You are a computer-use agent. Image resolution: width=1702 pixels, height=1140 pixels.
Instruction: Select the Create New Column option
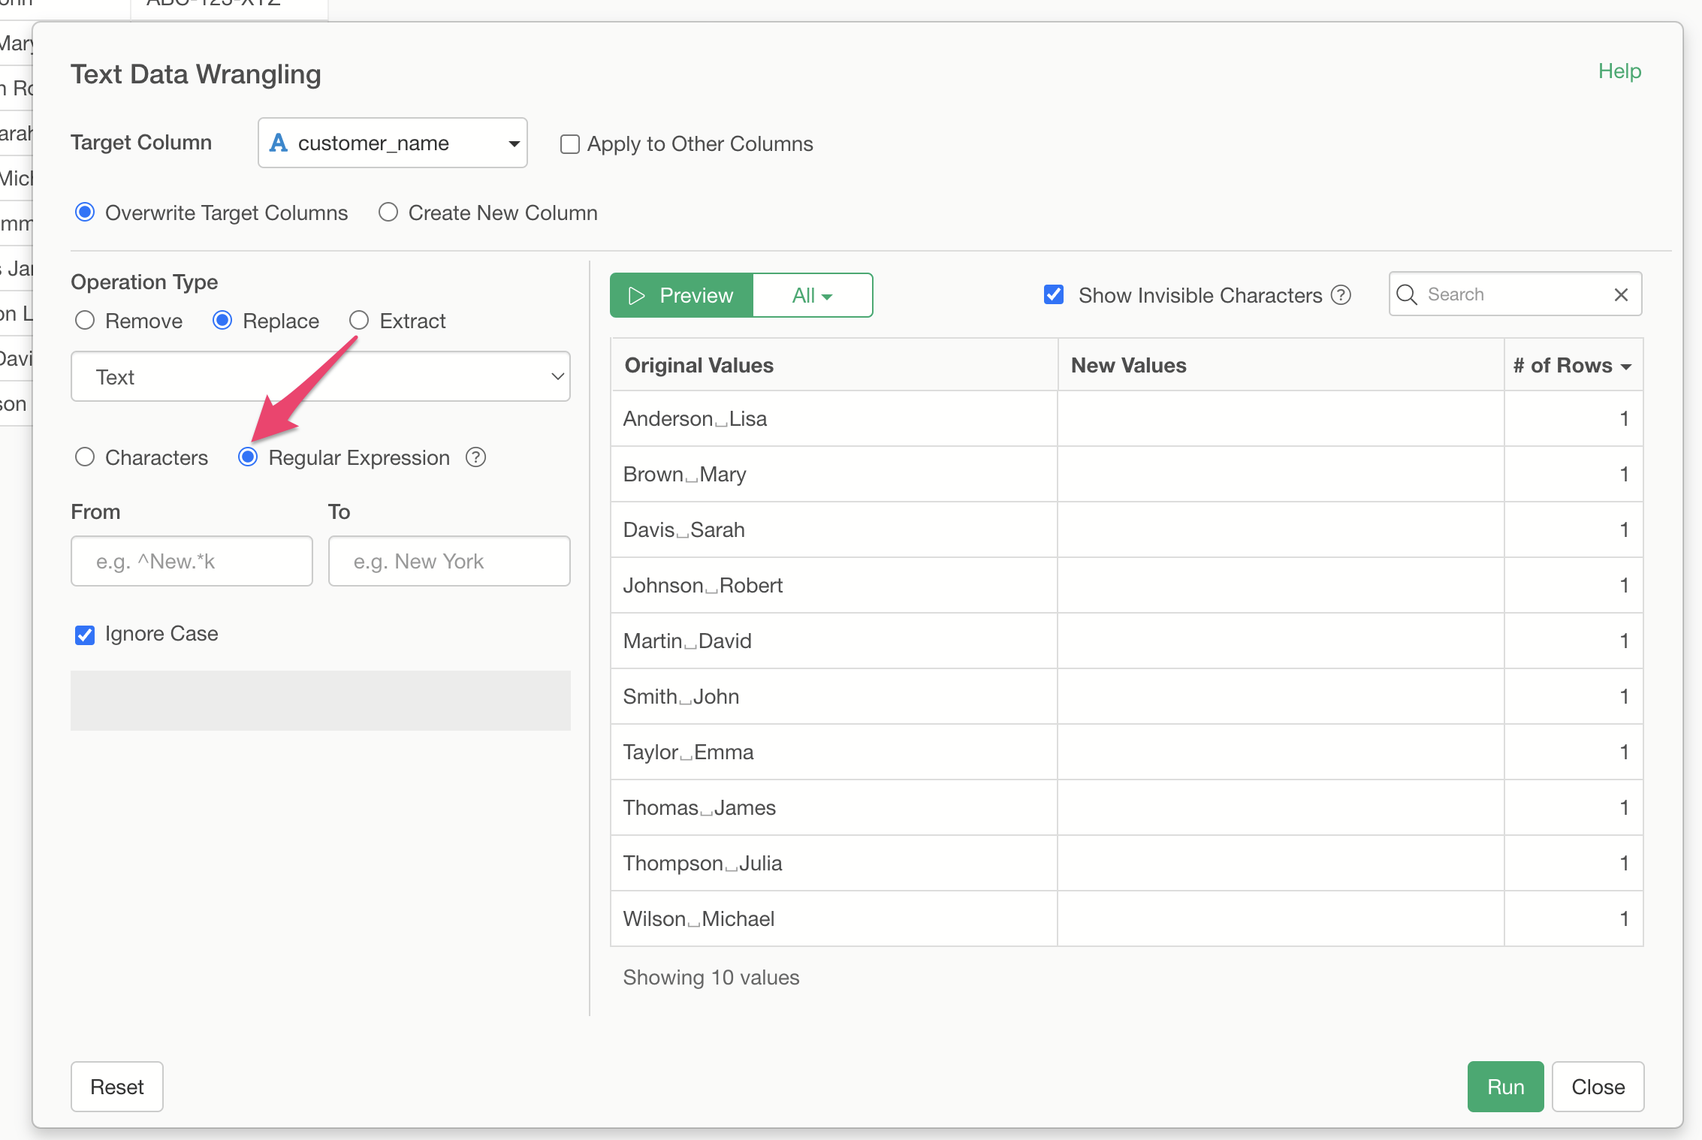[x=388, y=213]
